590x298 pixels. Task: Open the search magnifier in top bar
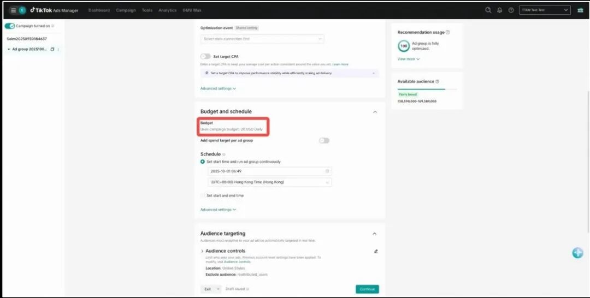pos(488,10)
